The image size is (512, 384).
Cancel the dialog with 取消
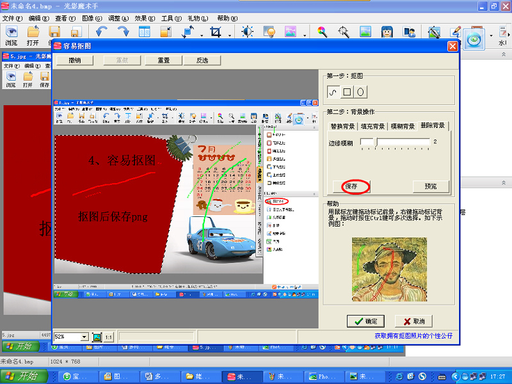tap(414, 321)
